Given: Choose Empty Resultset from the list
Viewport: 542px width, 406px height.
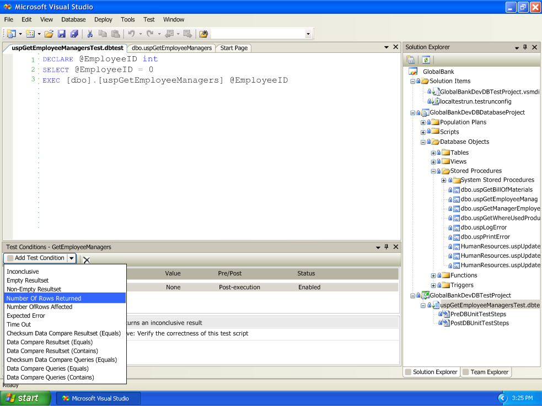Looking at the screenshot, I should pyautogui.click(x=65, y=280).
